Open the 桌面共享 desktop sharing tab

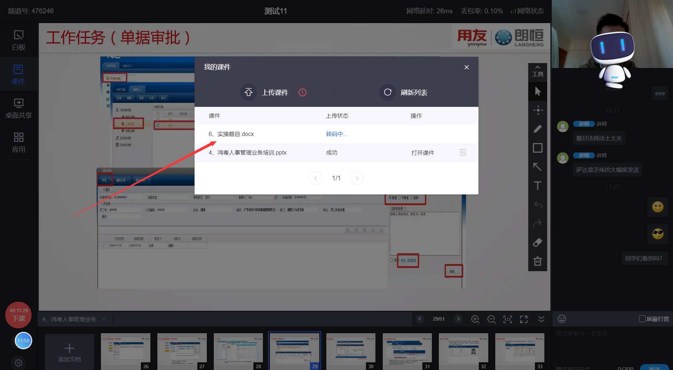[19, 108]
